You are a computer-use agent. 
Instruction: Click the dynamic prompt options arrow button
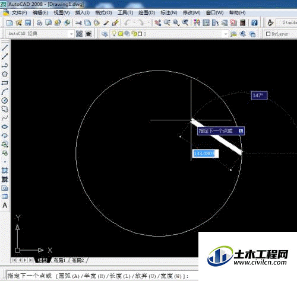pos(241,131)
